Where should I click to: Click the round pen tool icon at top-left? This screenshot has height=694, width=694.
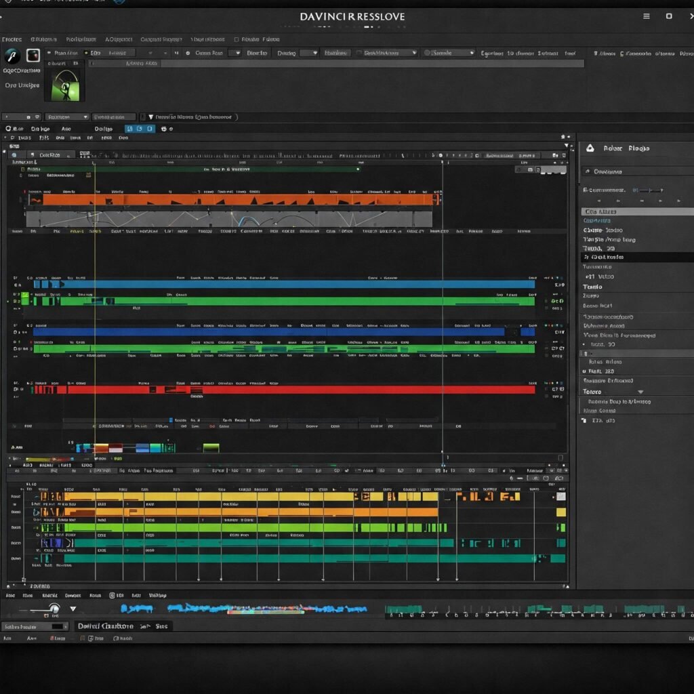pyautogui.click(x=12, y=56)
